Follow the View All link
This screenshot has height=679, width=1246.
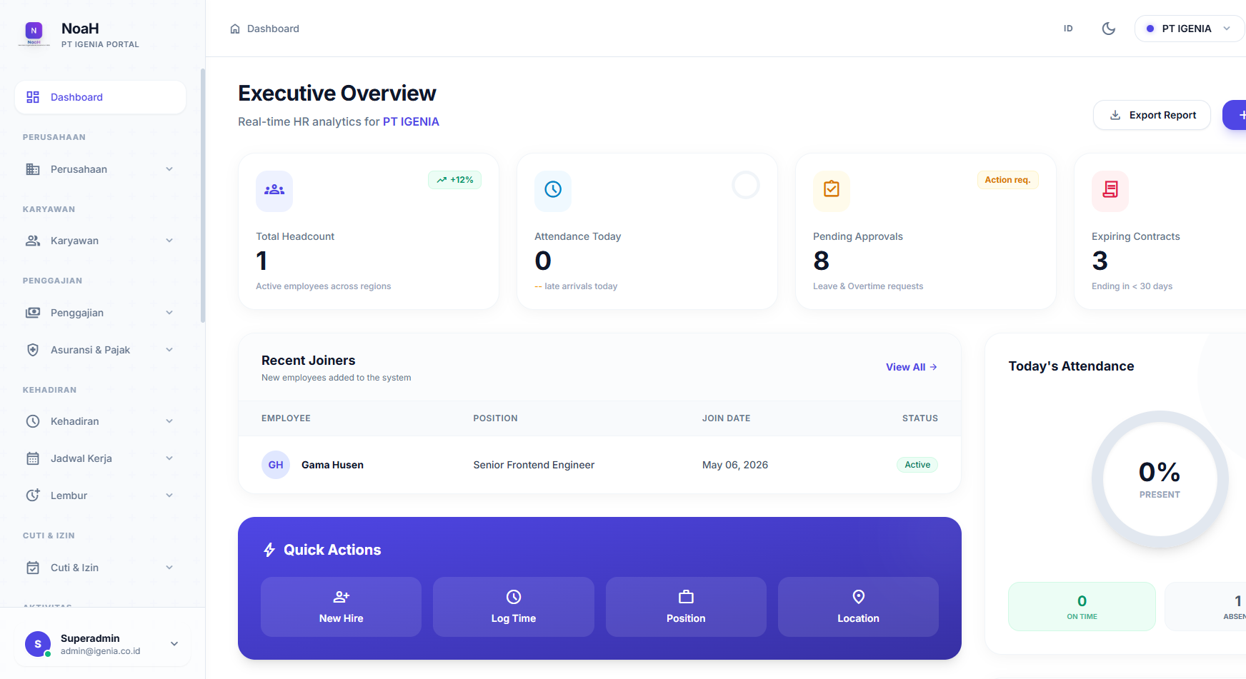coord(912,367)
